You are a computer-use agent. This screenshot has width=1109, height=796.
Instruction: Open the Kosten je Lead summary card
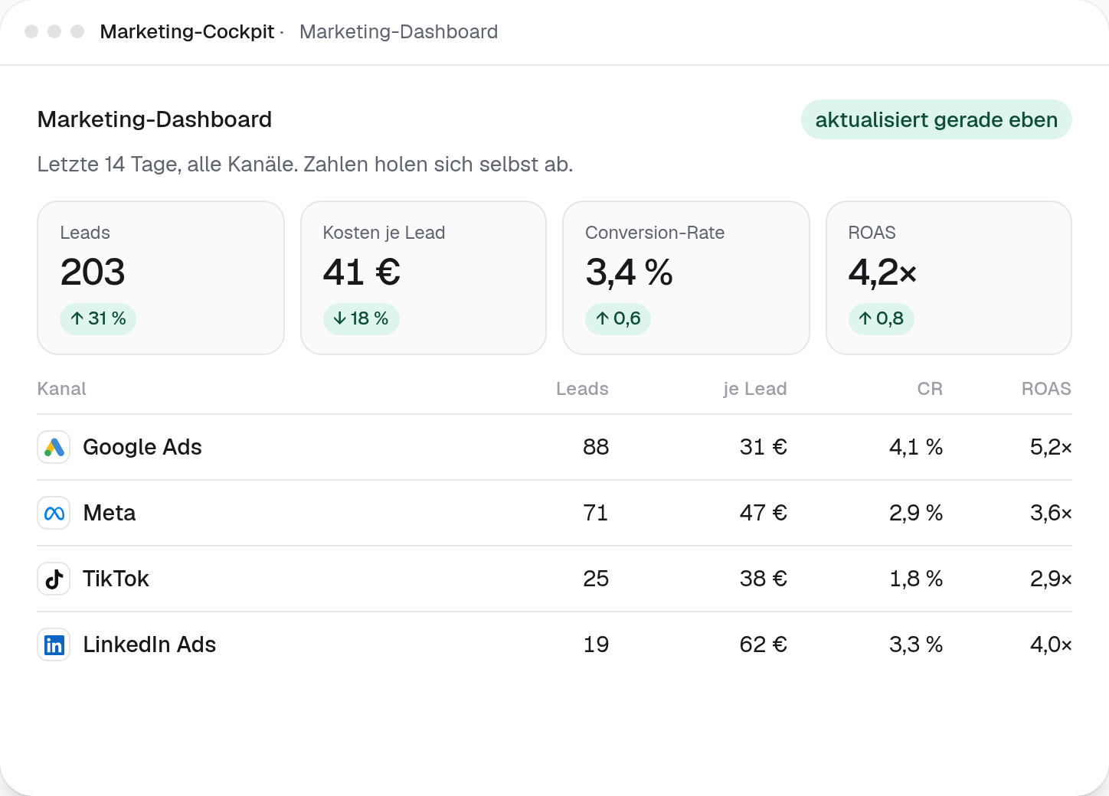(x=424, y=278)
